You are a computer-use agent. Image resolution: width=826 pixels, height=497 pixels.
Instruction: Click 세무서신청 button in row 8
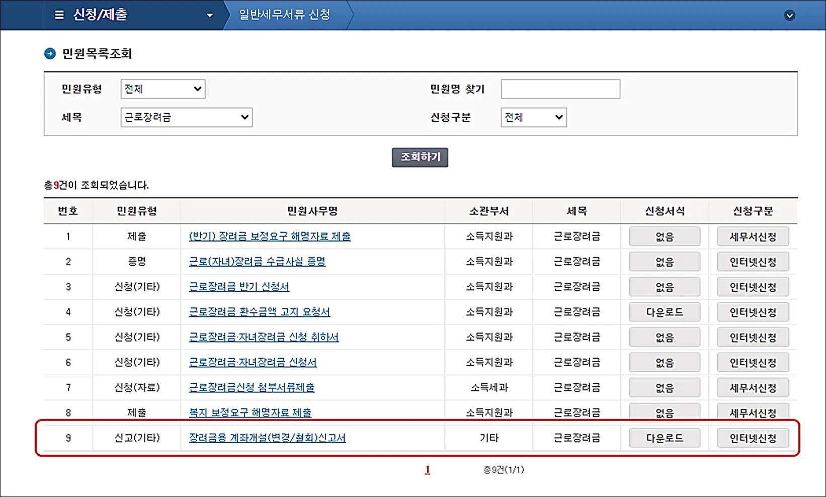[753, 411]
